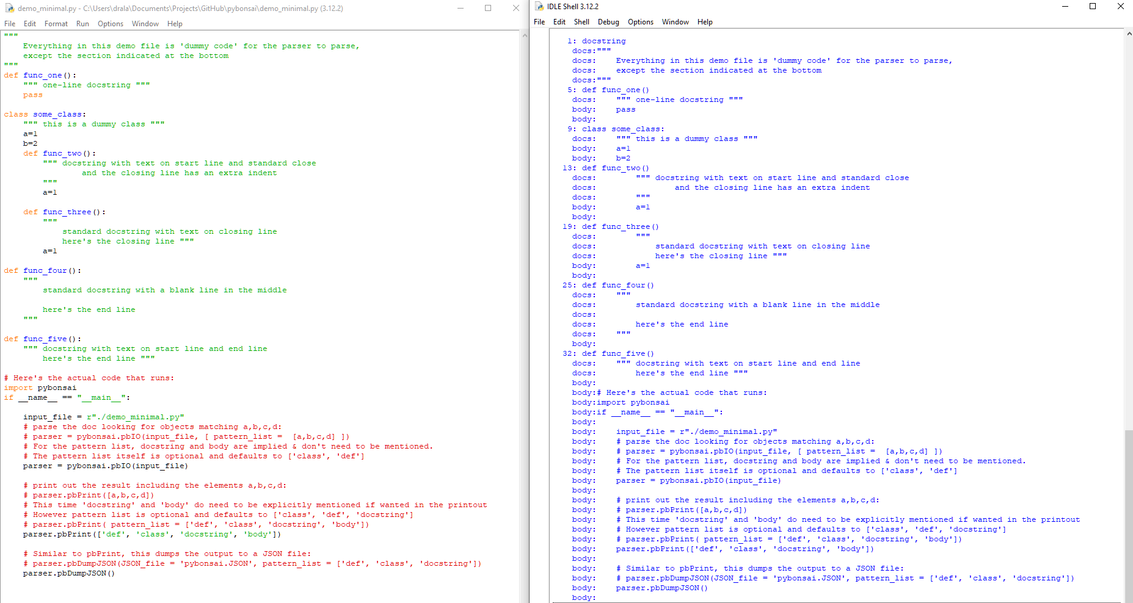Image resolution: width=1133 pixels, height=603 pixels.
Task: Click 'body: parser = pybonsai.pbIO(input_file)' in Shell
Action: pyautogui.click(x=677, y=481)
